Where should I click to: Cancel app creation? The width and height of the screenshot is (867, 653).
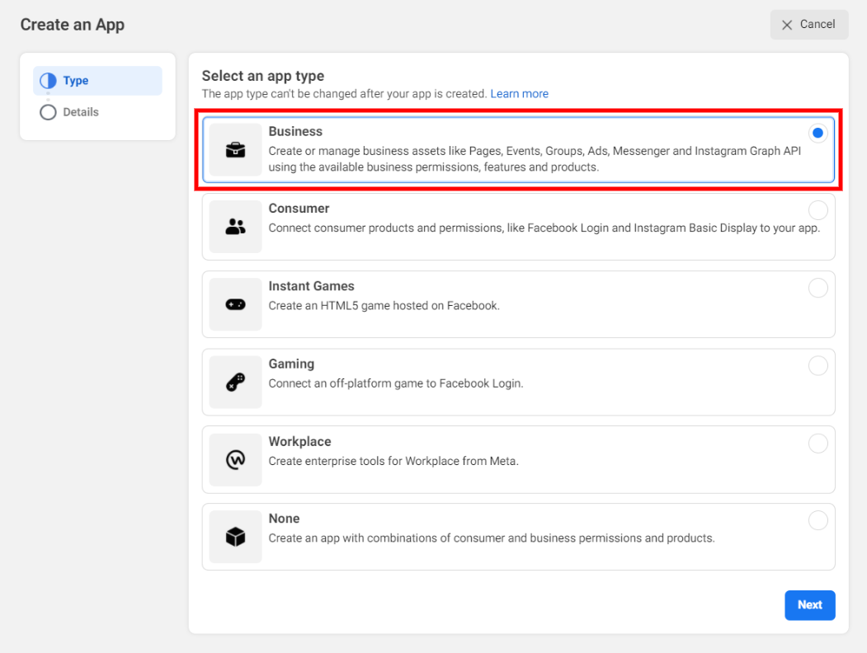coord(808,25)
